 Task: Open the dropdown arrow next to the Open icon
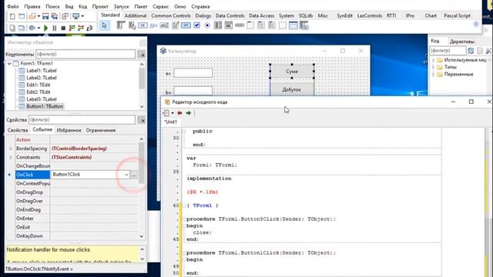coord(39,16)
